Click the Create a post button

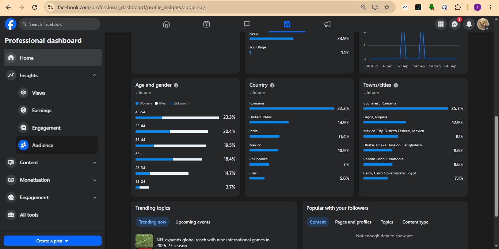coord(53,241)
